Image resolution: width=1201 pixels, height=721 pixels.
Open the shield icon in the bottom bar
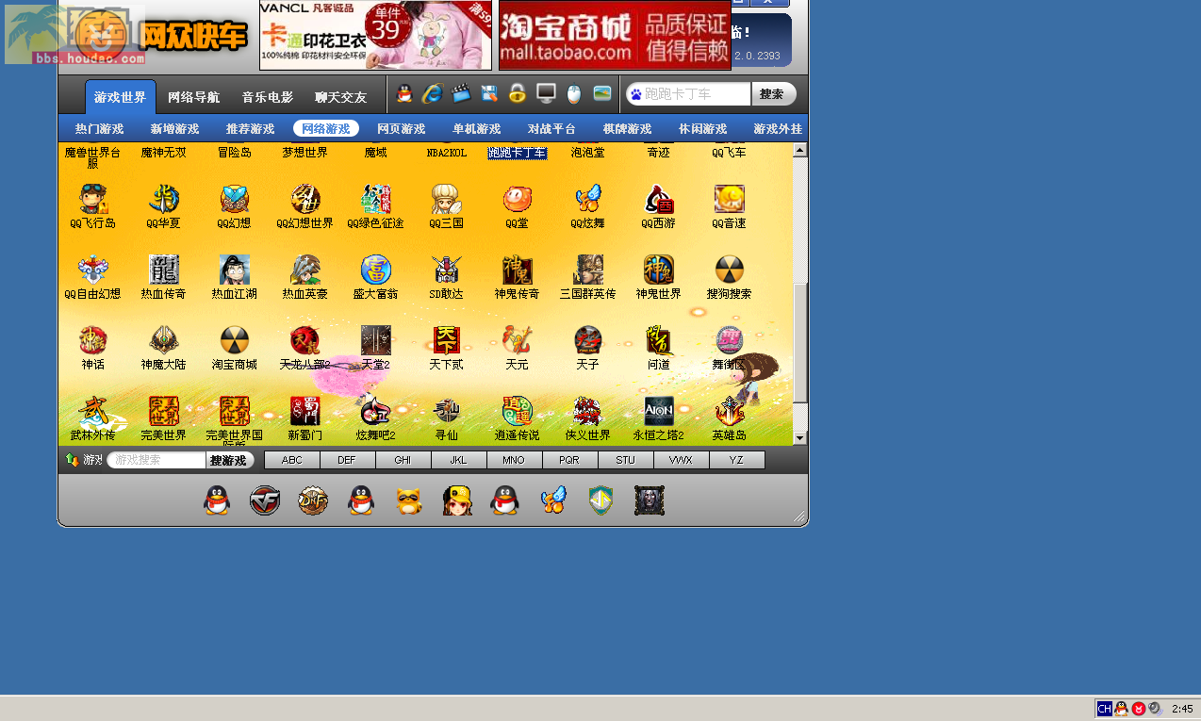pos(601,500)
